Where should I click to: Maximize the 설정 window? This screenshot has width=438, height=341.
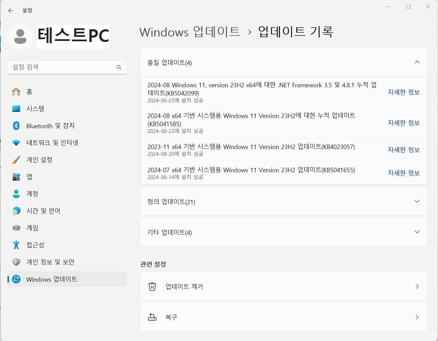click(x=408, y=6)
